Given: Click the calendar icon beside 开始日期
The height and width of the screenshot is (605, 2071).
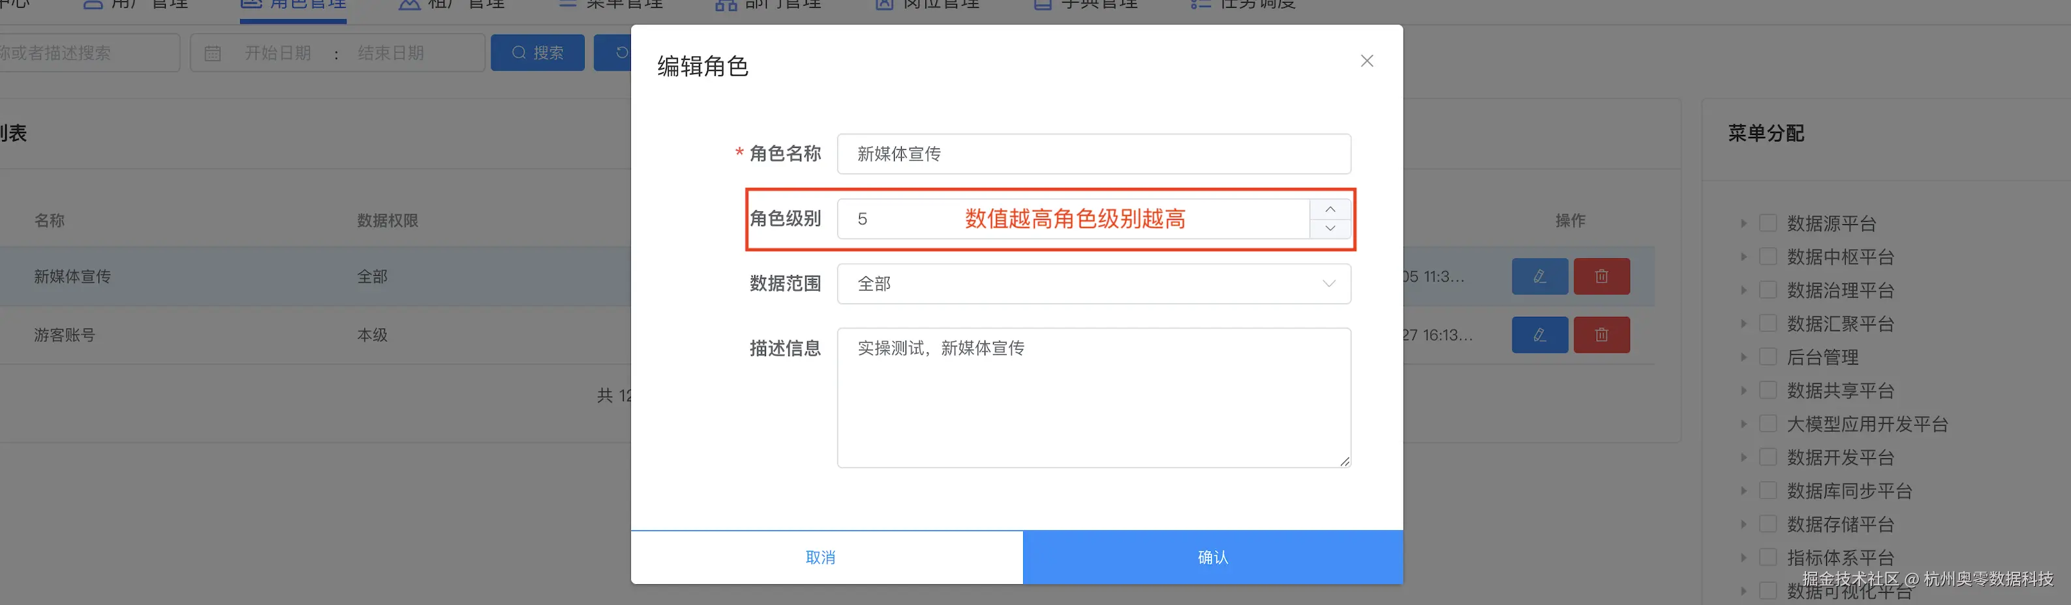Looking at the screenshot, I should [x=213, y=52].
